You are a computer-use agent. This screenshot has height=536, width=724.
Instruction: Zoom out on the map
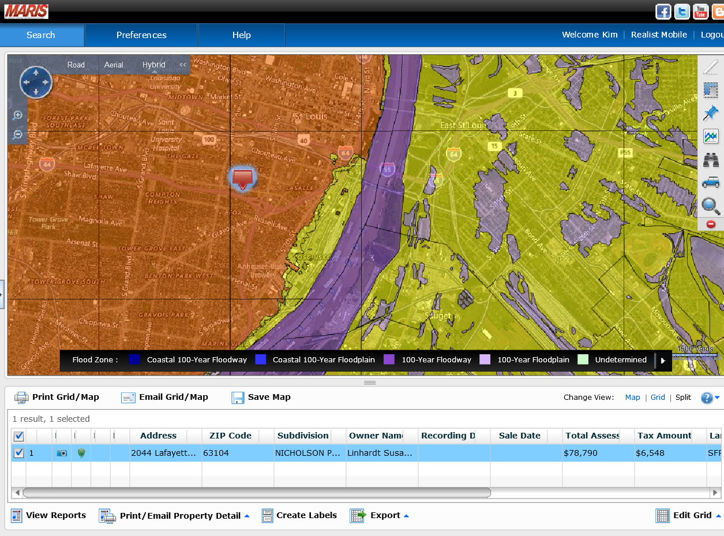click(x=18, y=134)
